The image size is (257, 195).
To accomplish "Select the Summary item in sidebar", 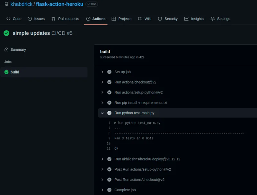I will [18, 49].
